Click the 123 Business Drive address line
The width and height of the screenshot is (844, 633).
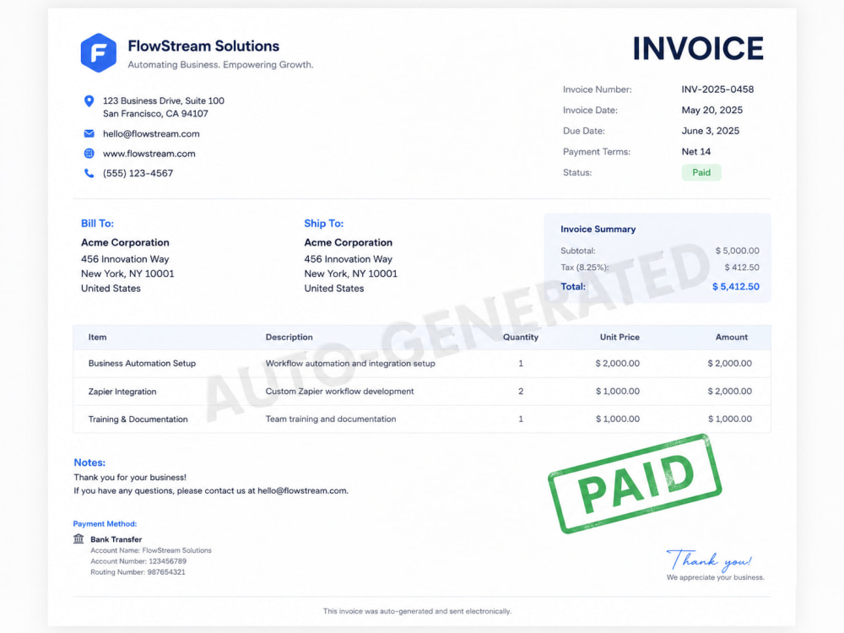click(x=164, y=100)
